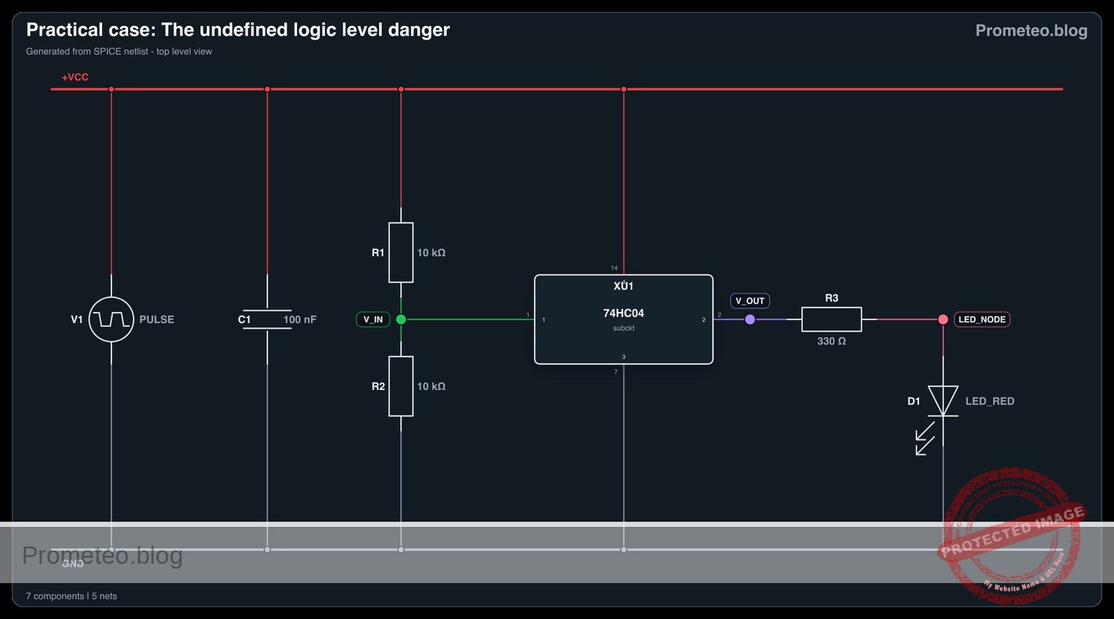This screenshot has width=1114, height=619.
Task: Click the VCC rail junction above R1
Action: 401,89
